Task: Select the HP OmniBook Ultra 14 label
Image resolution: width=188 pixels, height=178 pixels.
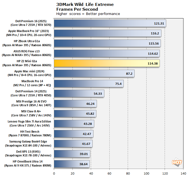Action: point(28,161)
